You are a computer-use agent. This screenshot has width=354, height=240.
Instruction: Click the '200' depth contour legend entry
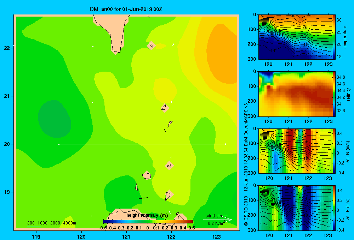[31, 223]
